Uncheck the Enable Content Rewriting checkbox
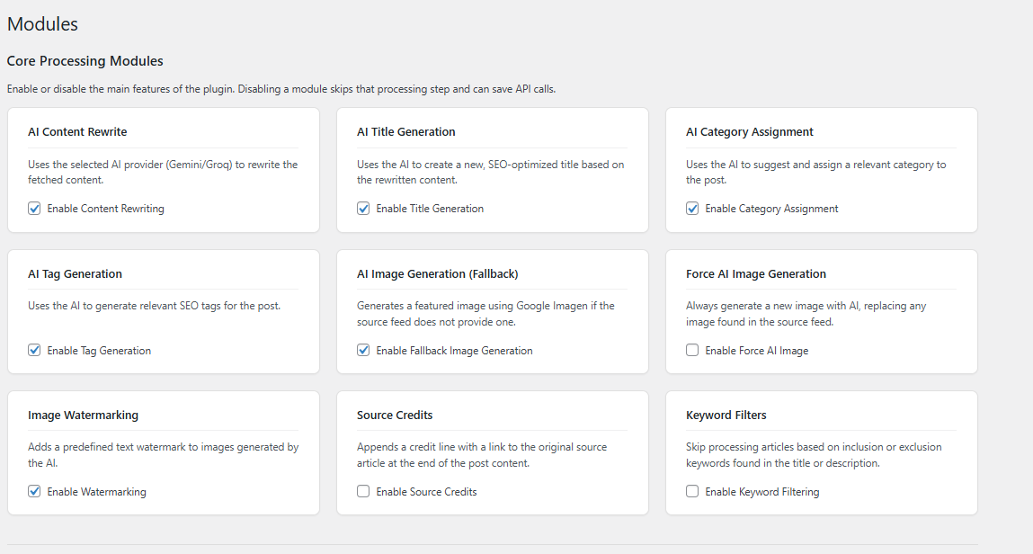This screenshot has width=1033, height=554. click(34, 209)
